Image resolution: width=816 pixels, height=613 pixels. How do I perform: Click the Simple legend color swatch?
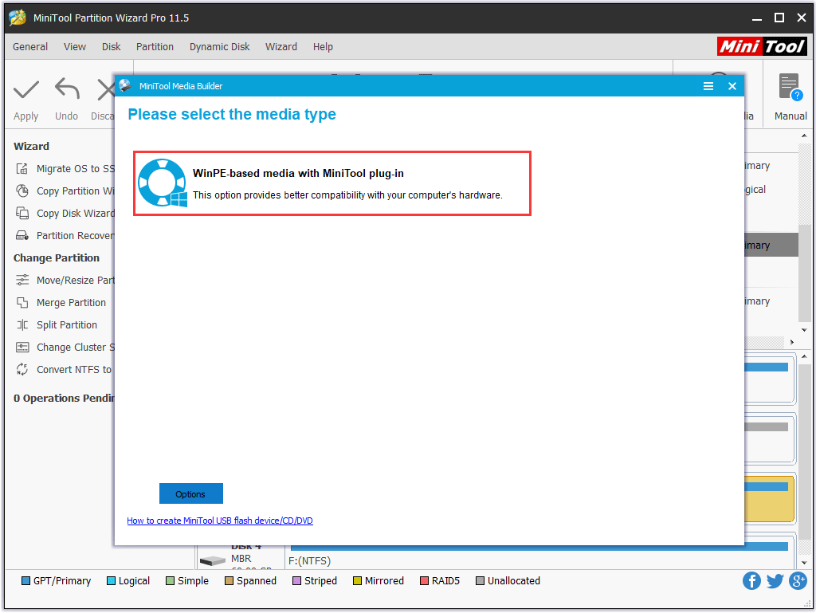tap(171, 581)
